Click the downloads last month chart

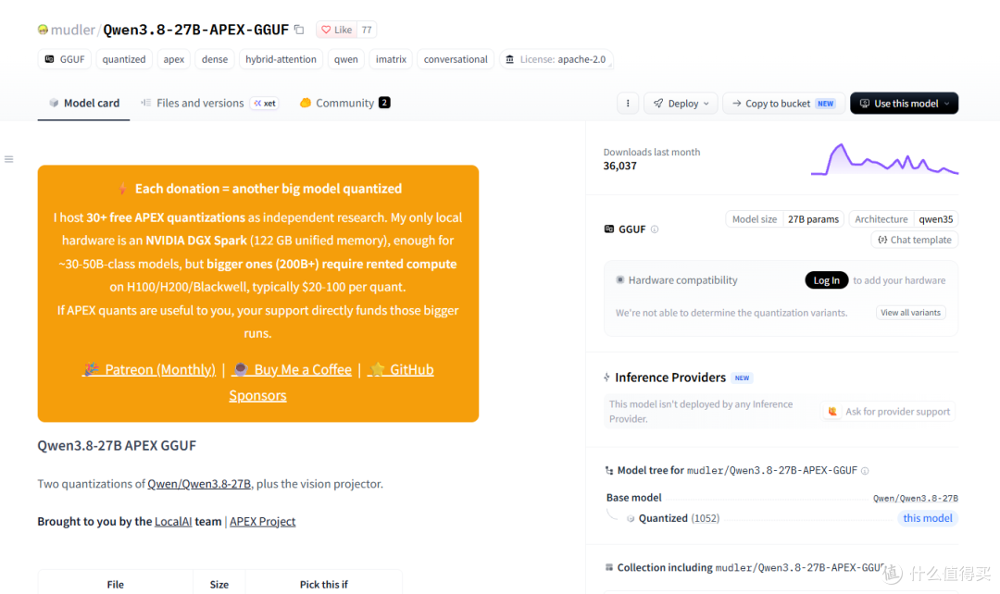click(884, 159)
